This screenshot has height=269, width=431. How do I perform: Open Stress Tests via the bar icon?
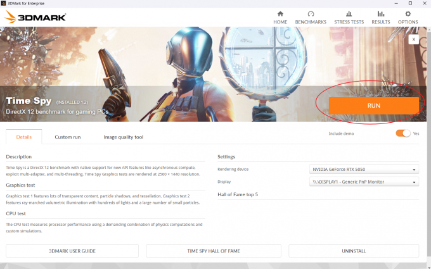349,14
